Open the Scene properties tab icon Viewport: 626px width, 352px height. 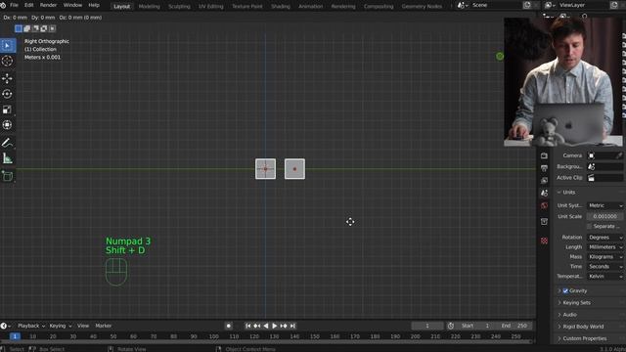pyautogui.click(x=544, y=194)
